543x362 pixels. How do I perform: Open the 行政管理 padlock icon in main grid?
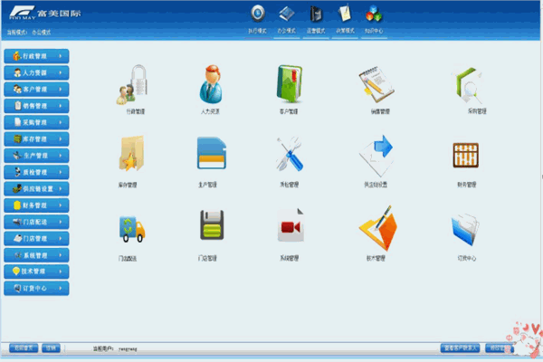click(x=132, y=84)
